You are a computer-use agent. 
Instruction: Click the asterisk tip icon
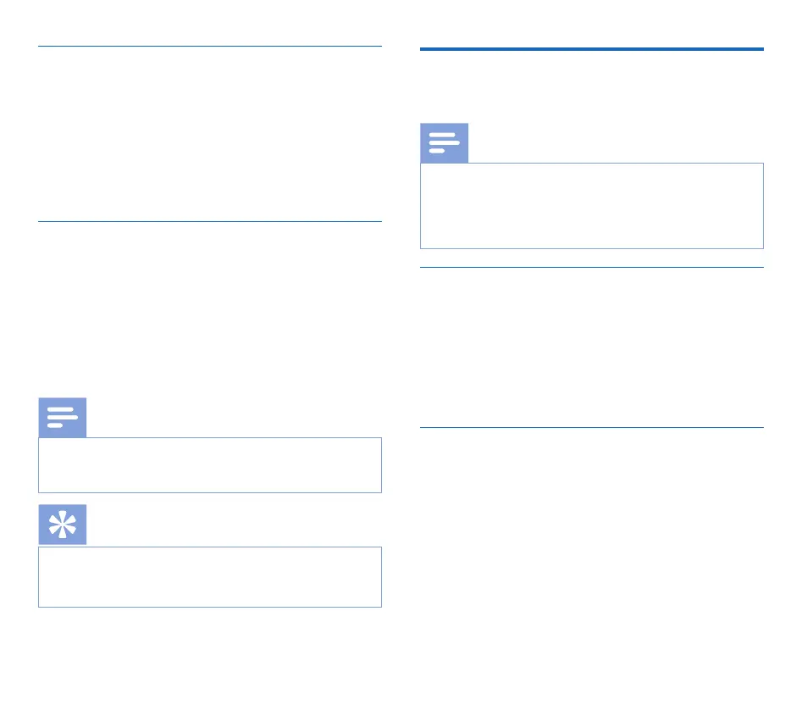click(62, 526)
